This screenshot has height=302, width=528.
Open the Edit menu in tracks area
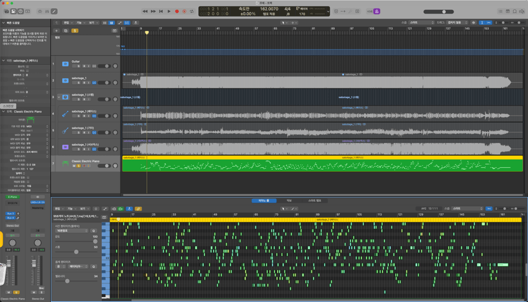[66, 22]
